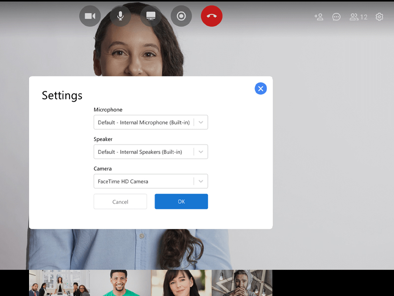Select the dark-haired woman thumbnail
The width and height of the screenshot is (394, 296).
coord(181,283)
